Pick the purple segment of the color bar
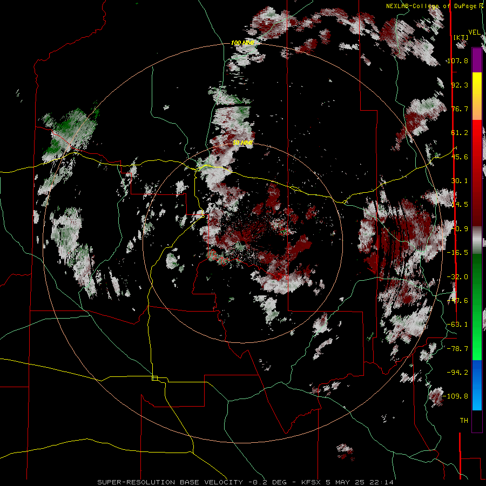The image size is (486, 486). 477,60
